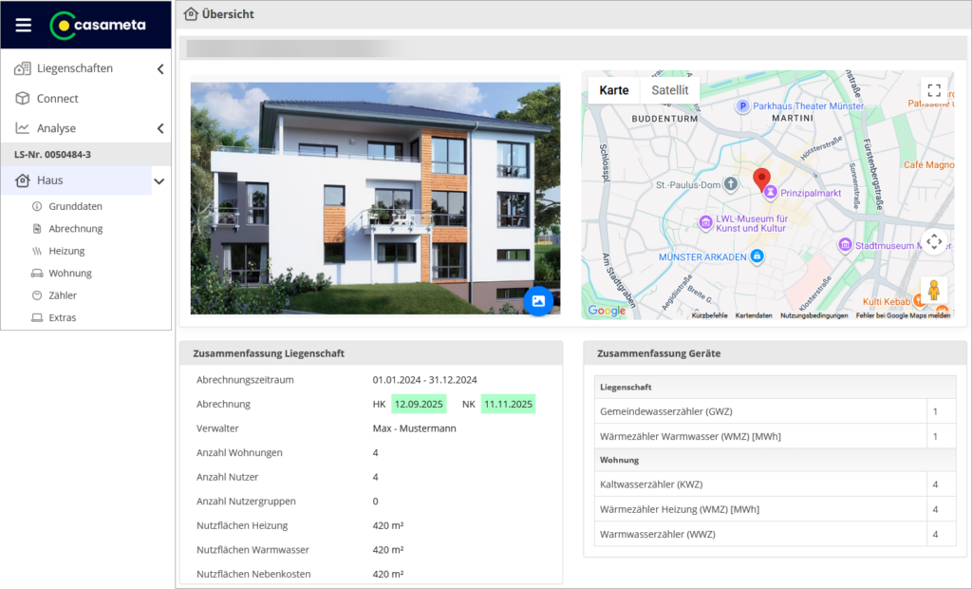This screenshot has height=589, width=972.
Task: Click the Übersicht home icon
Action: (x=191, y=14)
